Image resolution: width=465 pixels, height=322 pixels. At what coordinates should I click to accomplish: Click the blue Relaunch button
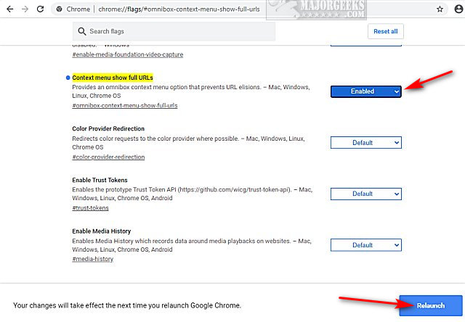[x=431, y=305]
